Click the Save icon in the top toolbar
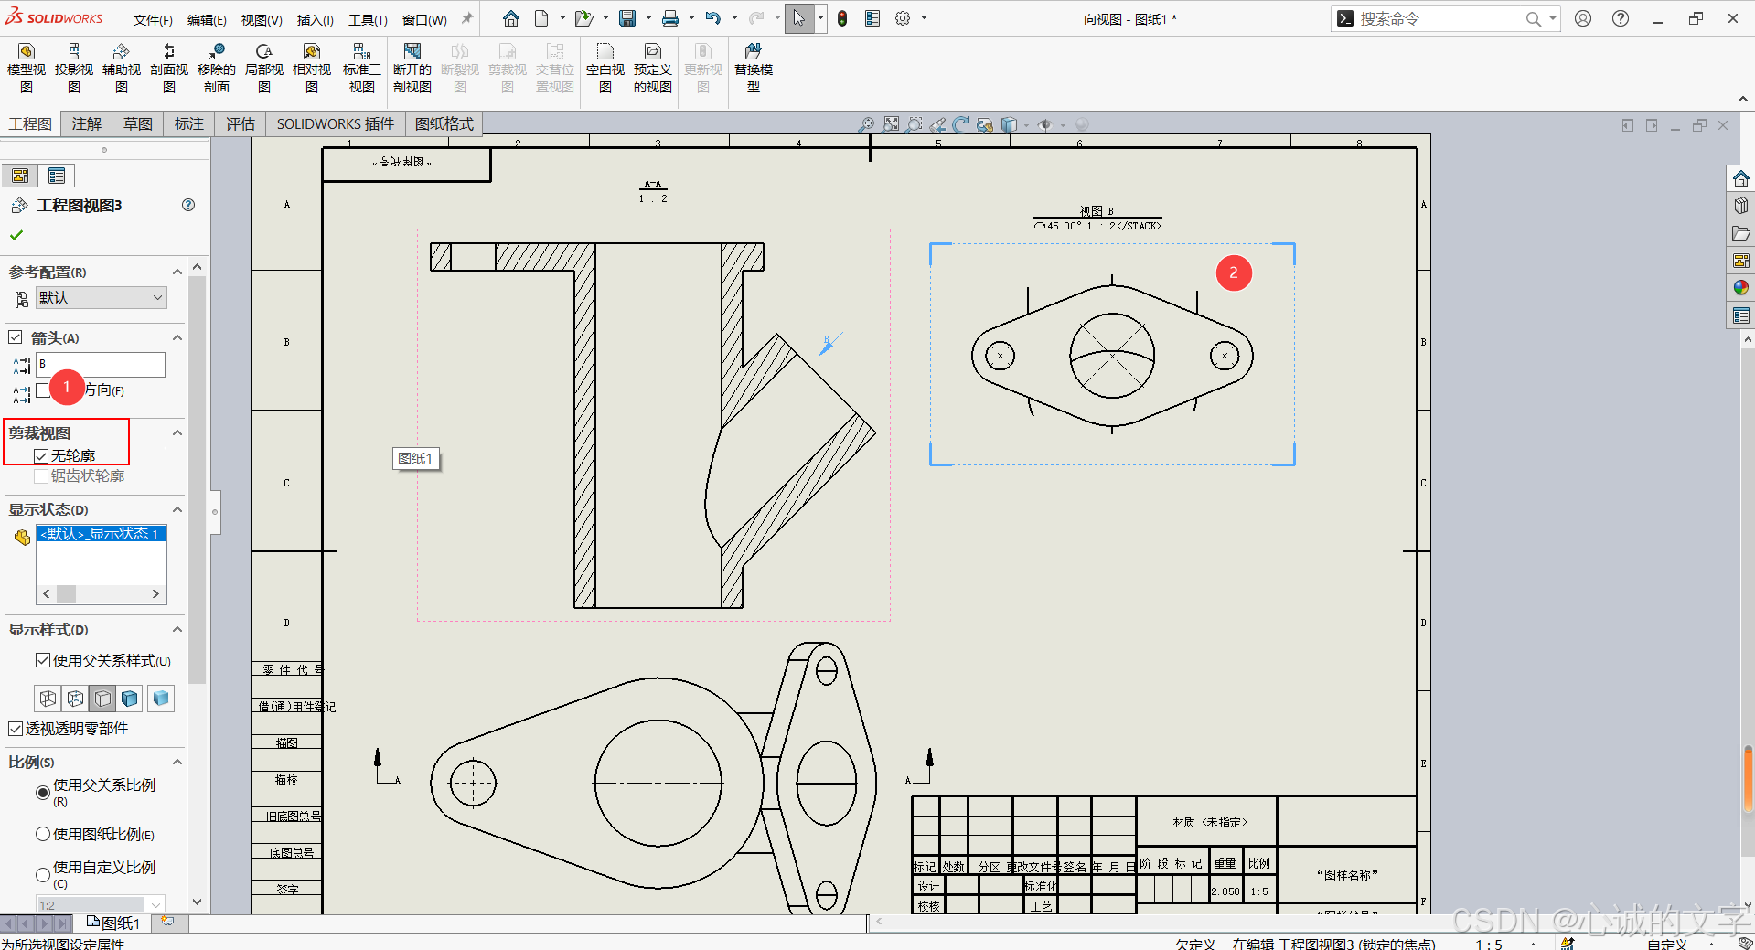This screenshot has width=1755, height=950. coord(627,18)
